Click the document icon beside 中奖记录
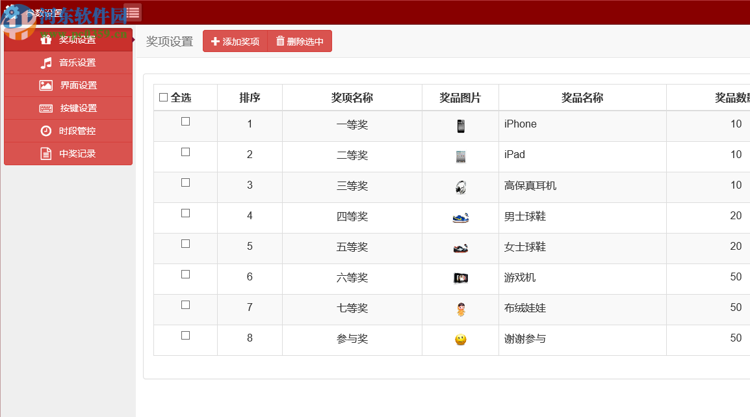Screen dimensions: 750x417 point(45,154)
